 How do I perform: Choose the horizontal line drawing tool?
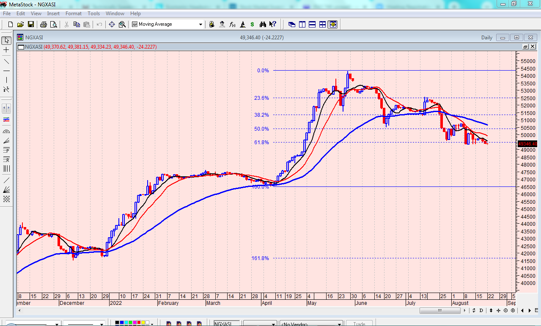click(x=6, y=71)
